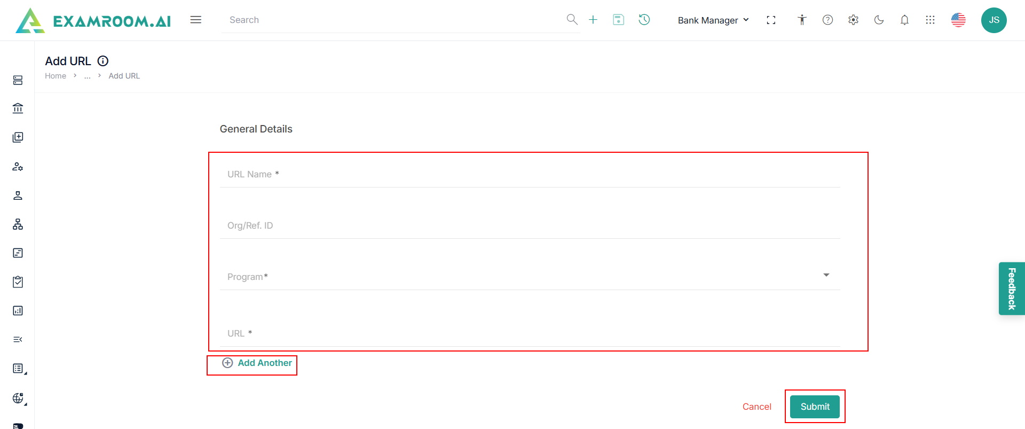Image resolution: width=1025 pixels, height=429 pixels.
Task: Click the ExamRoom.AI logo
Action: (x=93, y=20)
